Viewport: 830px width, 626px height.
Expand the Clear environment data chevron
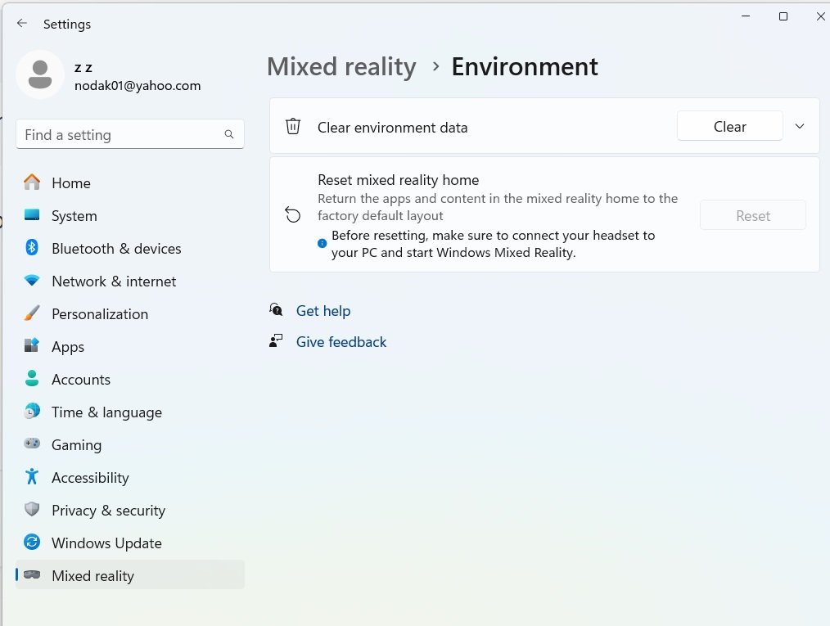click(x=800, y=126)
